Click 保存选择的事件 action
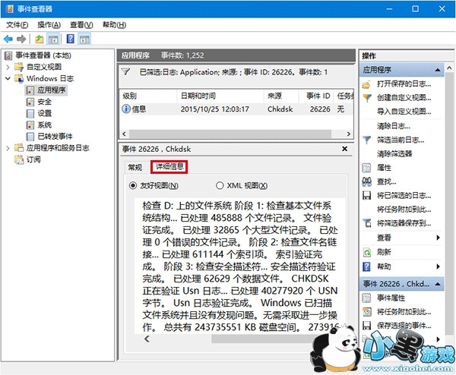This screenshot has width=456, height=375. tap(404, 326)
